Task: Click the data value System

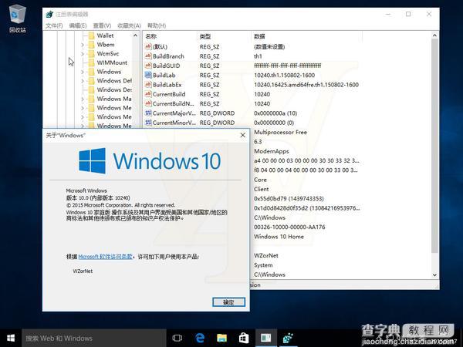Action: click(263, 265)
